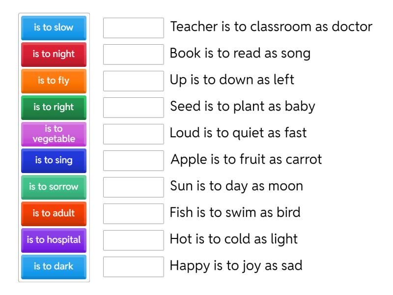The height and width of the screenshot is (295, 393).
Task: Select the 'is to adult' tile
Action: point(54,213)
